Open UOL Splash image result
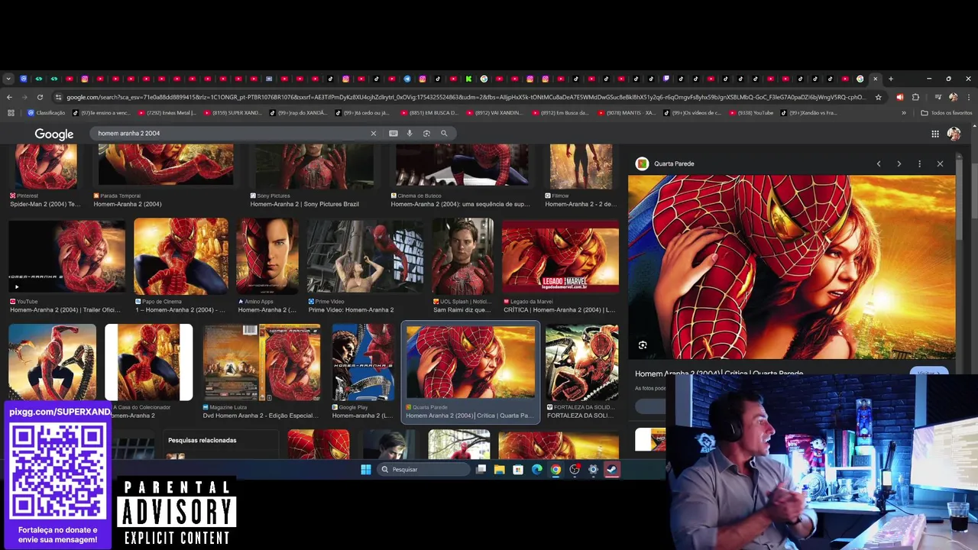 pos(463,256)
